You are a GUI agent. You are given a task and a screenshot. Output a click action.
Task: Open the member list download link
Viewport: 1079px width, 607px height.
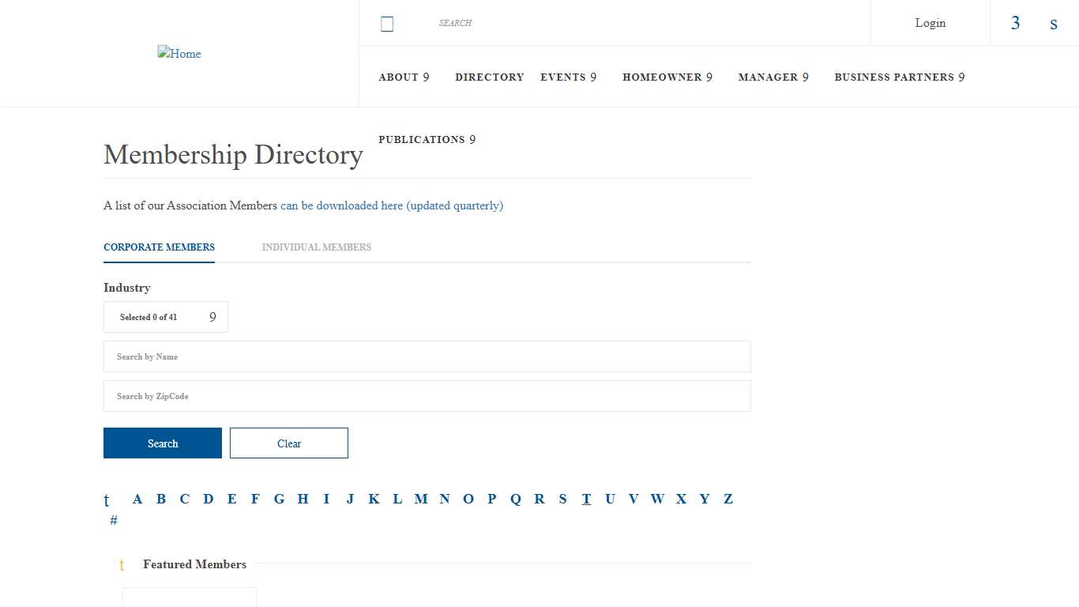(x=392, y=205)
